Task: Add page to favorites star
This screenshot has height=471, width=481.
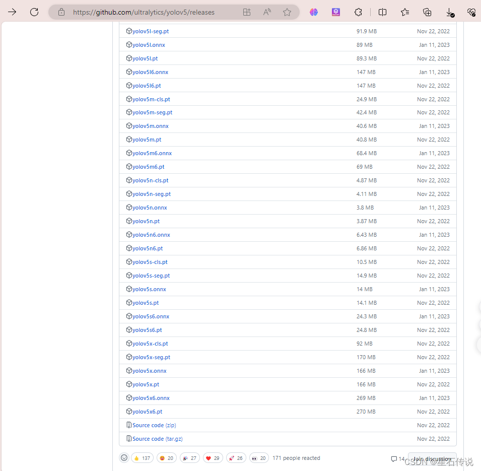Action: pos(287,12)
